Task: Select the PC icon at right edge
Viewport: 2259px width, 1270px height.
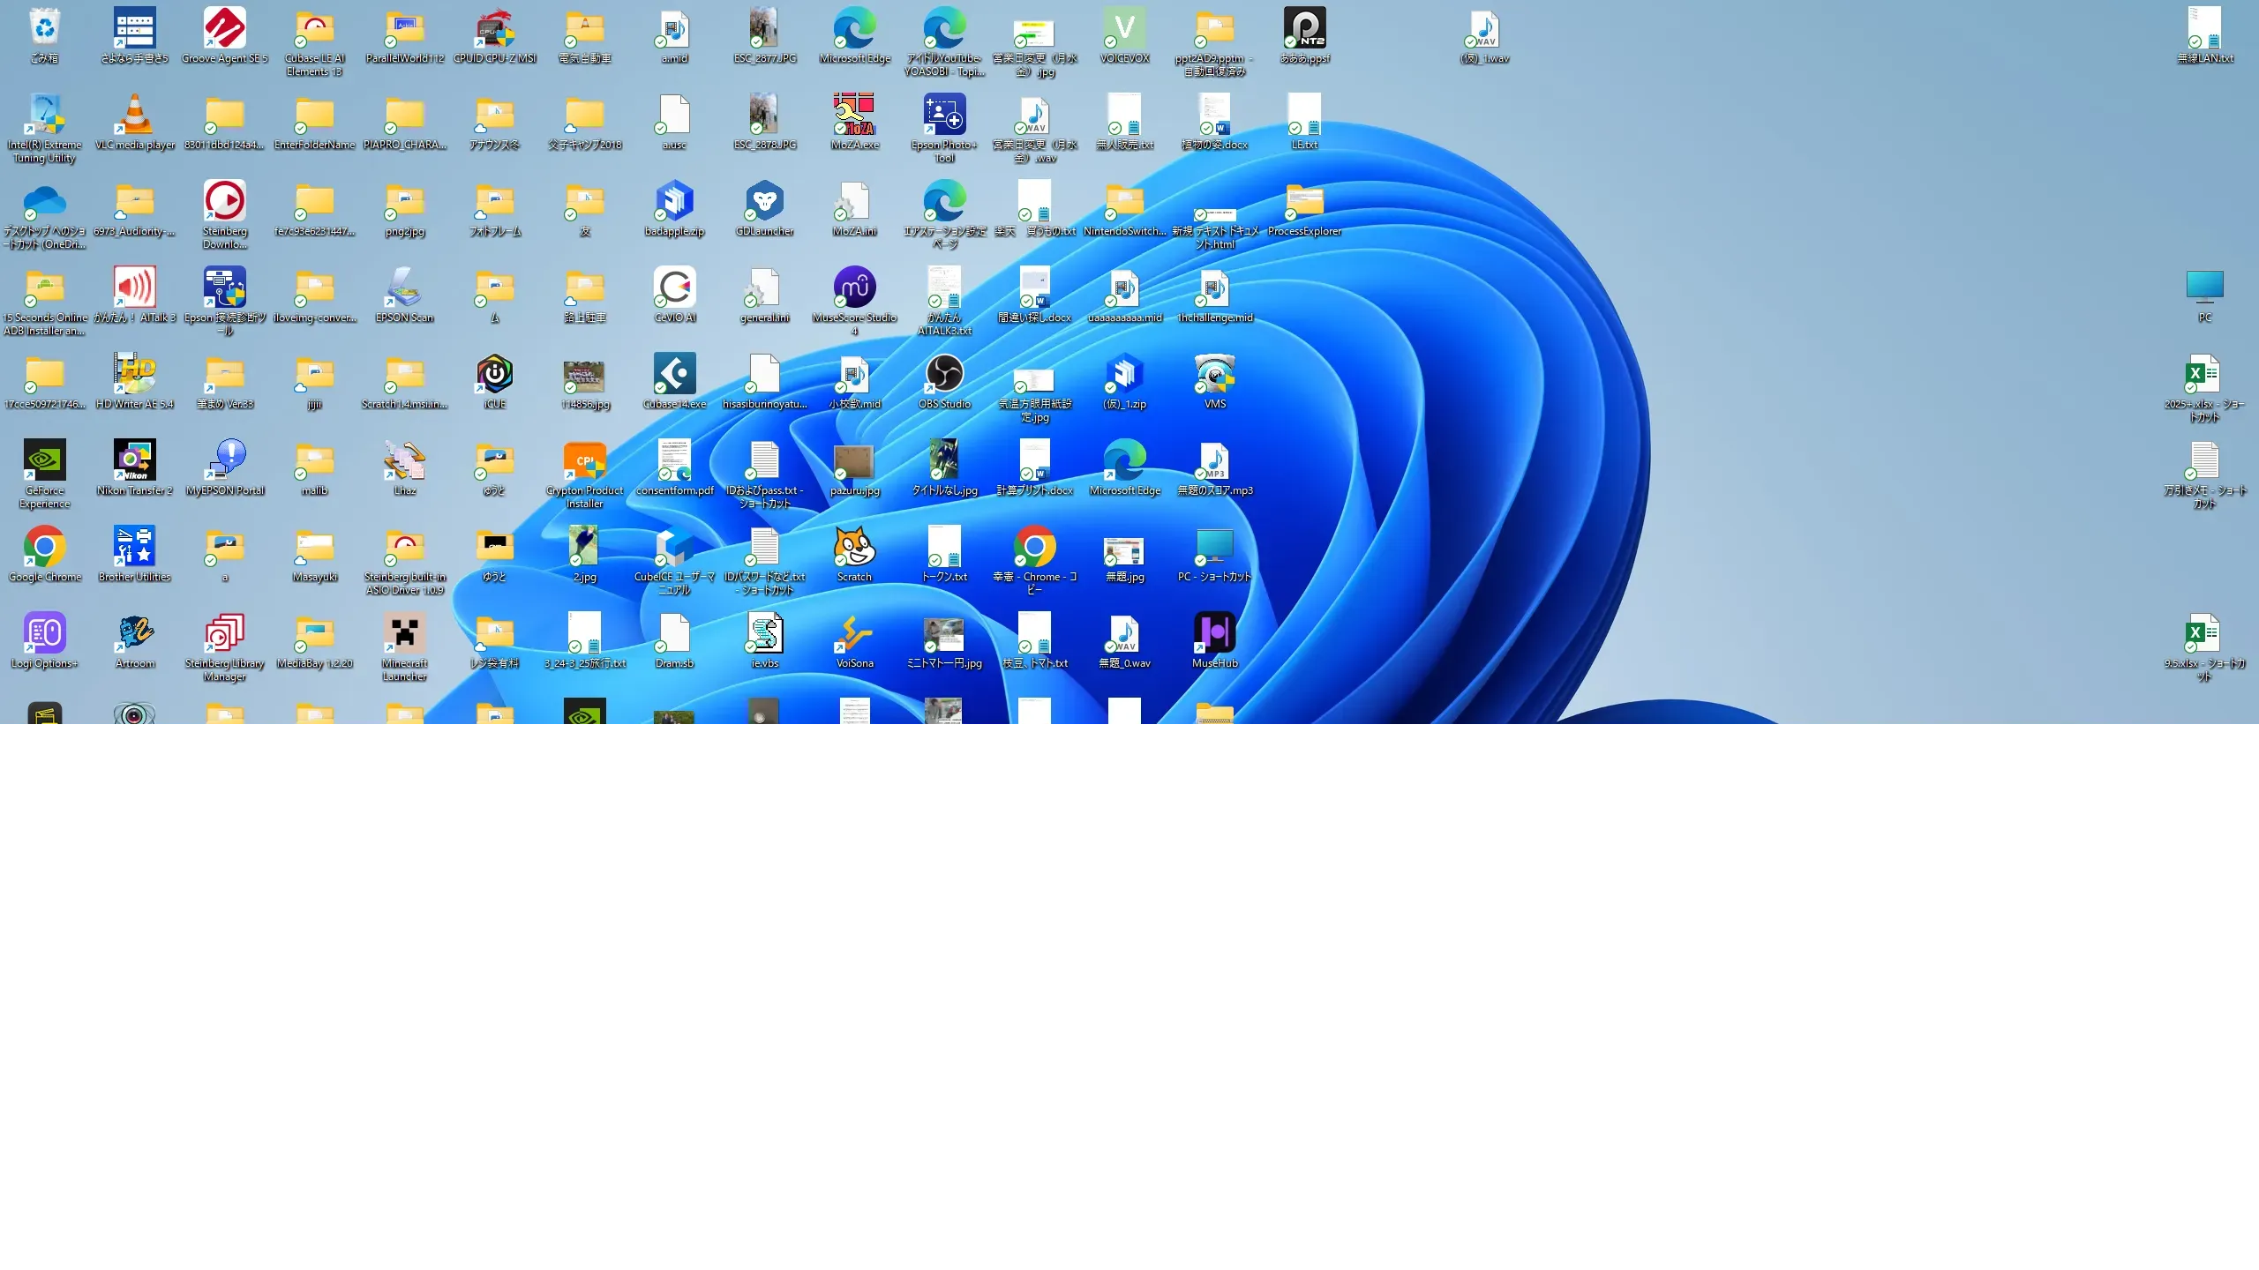Action: click(x=2204, y=288)
